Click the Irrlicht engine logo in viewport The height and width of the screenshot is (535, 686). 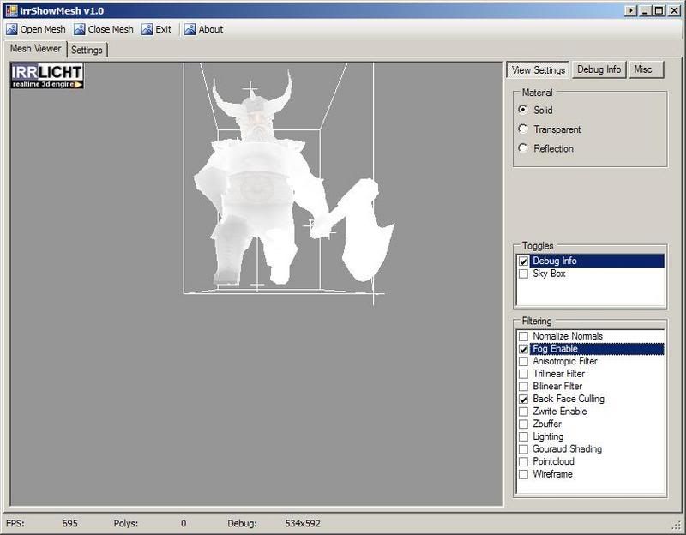tap(47, 75)
